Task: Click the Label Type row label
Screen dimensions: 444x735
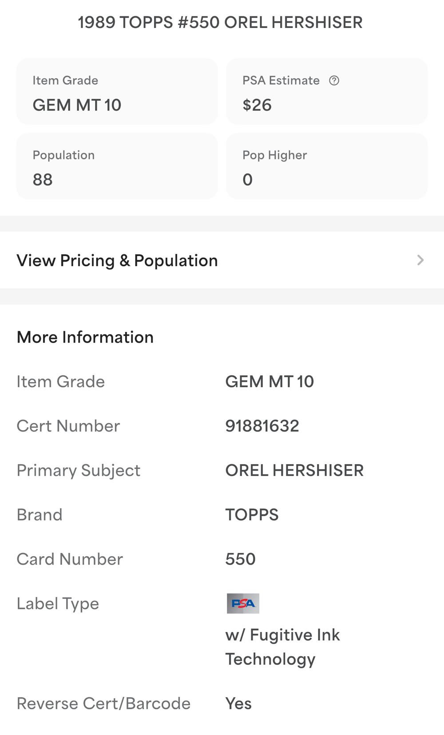Action: click(58, 603)
